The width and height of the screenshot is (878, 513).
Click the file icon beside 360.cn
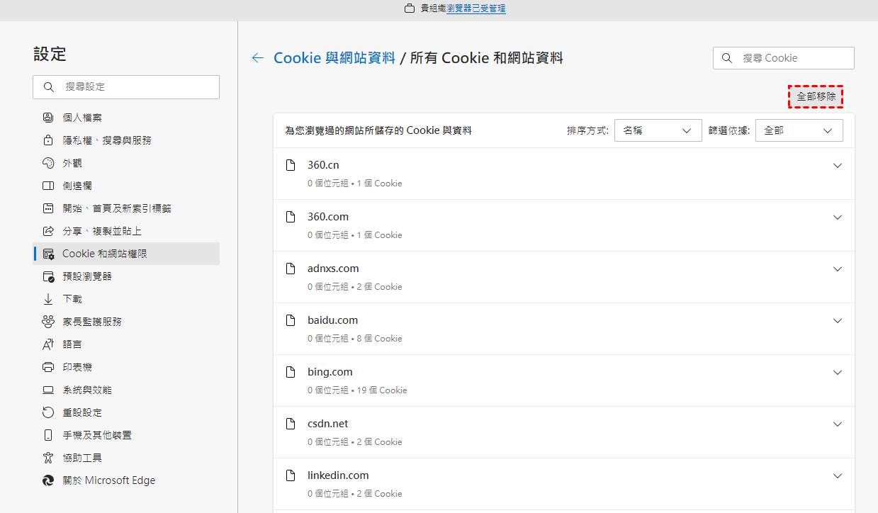(290, 165)
